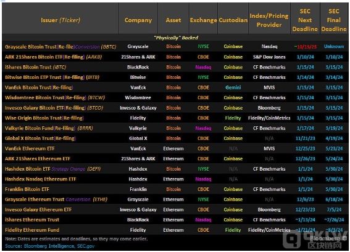Screen dimensions: 350x252
Task: Click 'Source: Bloomberg Intelligence, SEC.gov' line
Action: click(50, 246)
